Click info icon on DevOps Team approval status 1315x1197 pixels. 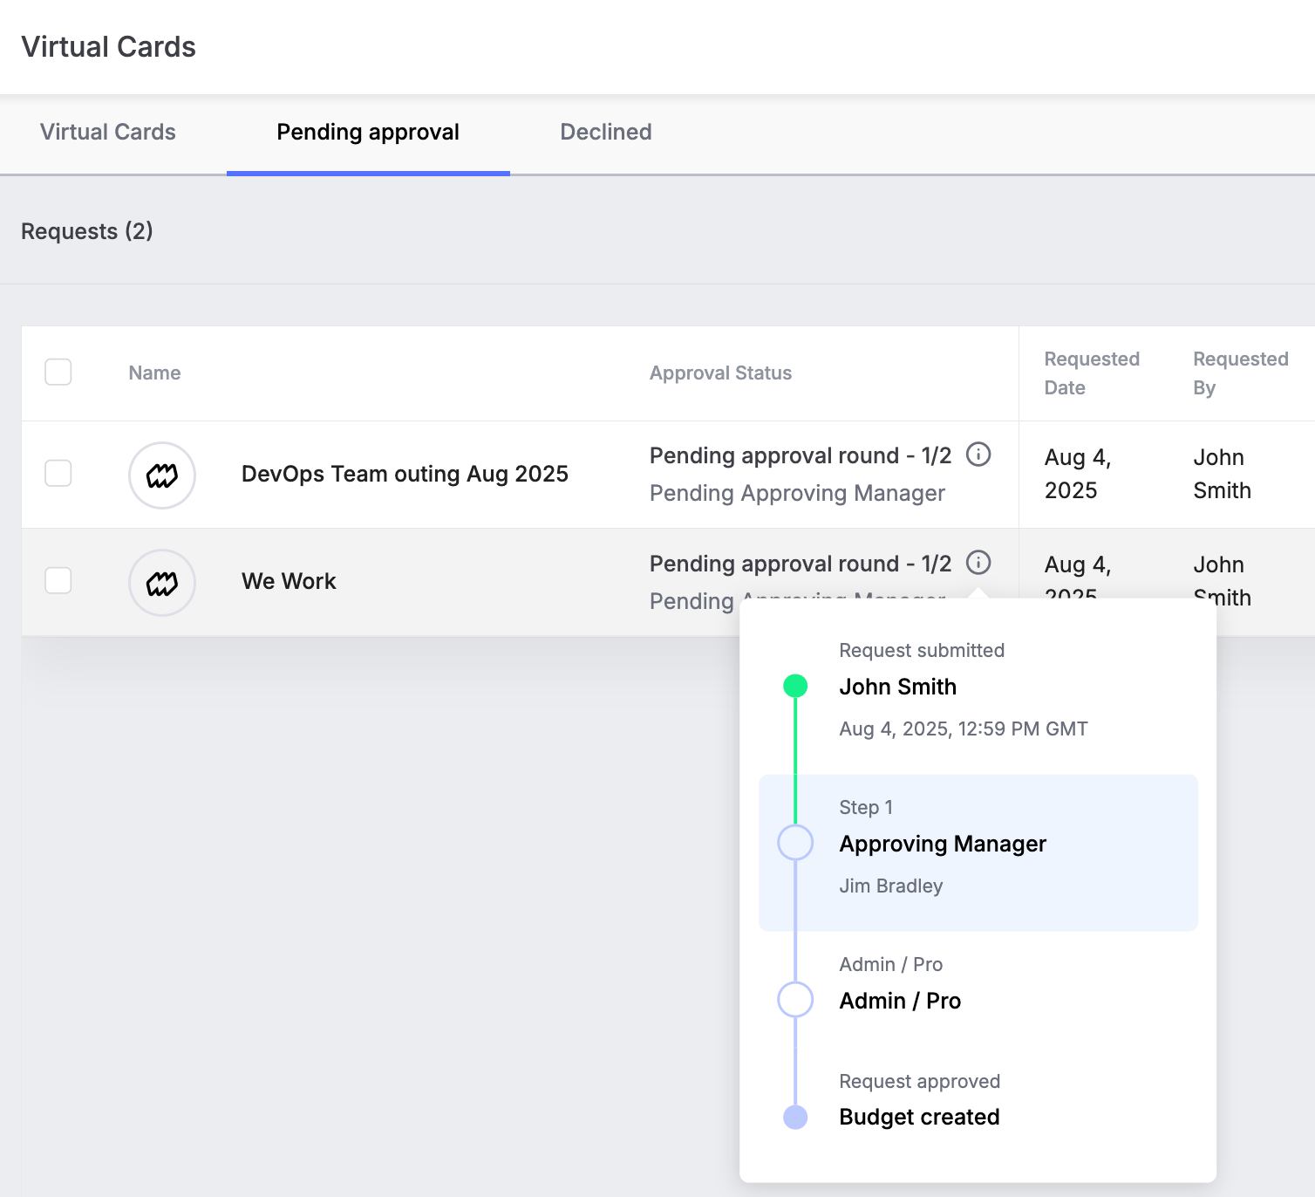coord(978,455)
